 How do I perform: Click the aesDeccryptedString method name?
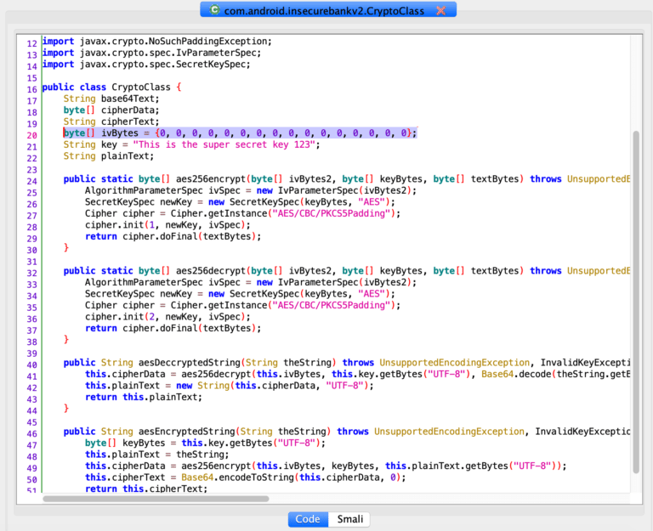tap(190, 363)
